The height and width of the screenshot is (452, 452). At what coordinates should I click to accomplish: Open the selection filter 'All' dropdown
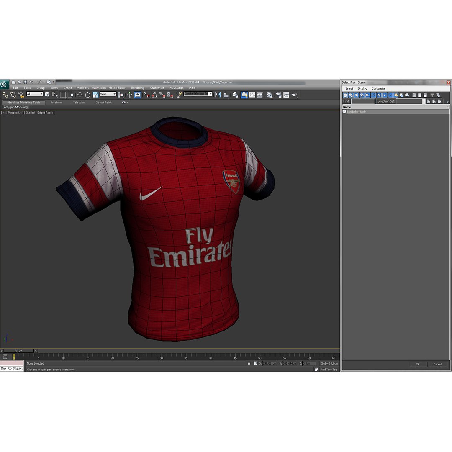coord(35,94)
